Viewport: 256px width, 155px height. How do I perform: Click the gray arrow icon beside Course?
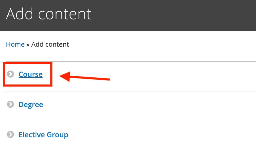(x=10, y=74)
